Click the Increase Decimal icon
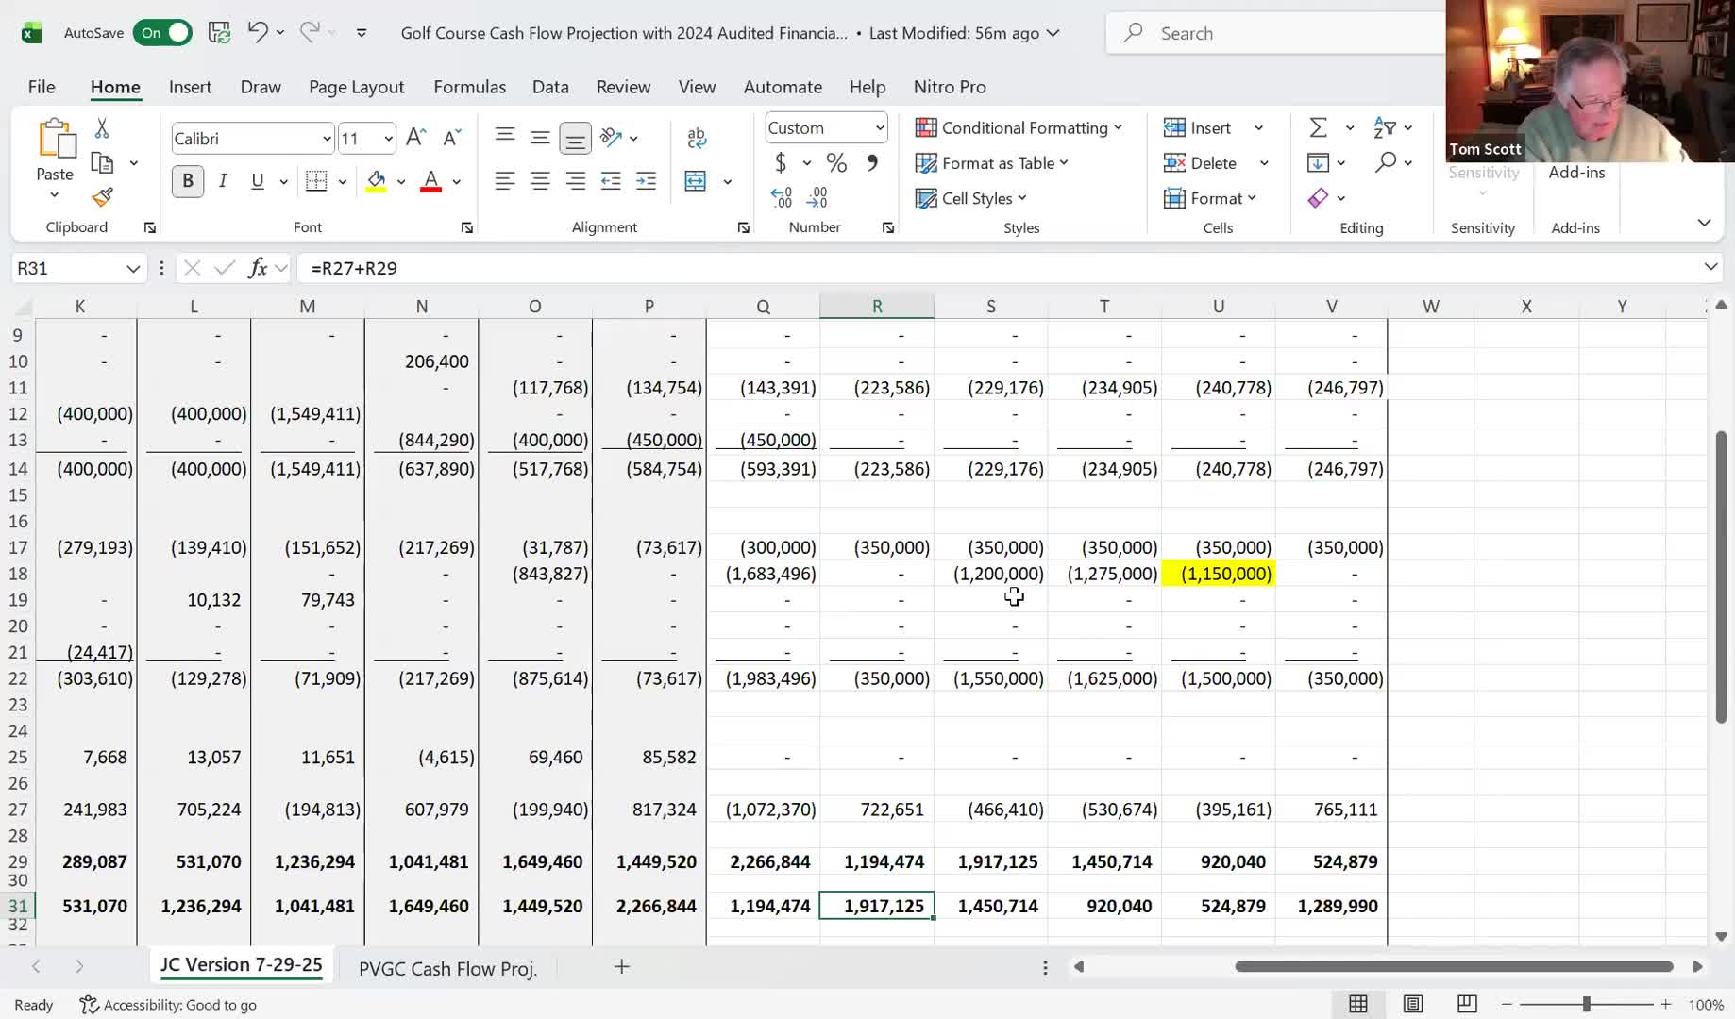 point(782,197)
